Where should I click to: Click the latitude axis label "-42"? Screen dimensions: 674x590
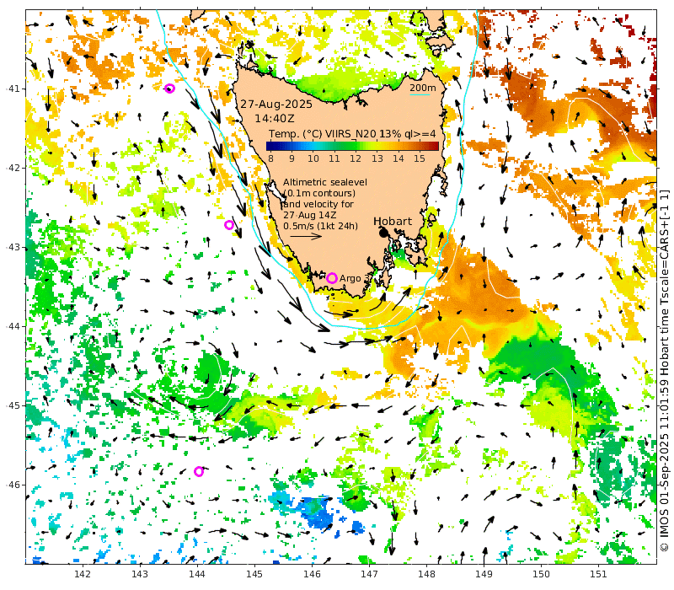pos(13,168)
